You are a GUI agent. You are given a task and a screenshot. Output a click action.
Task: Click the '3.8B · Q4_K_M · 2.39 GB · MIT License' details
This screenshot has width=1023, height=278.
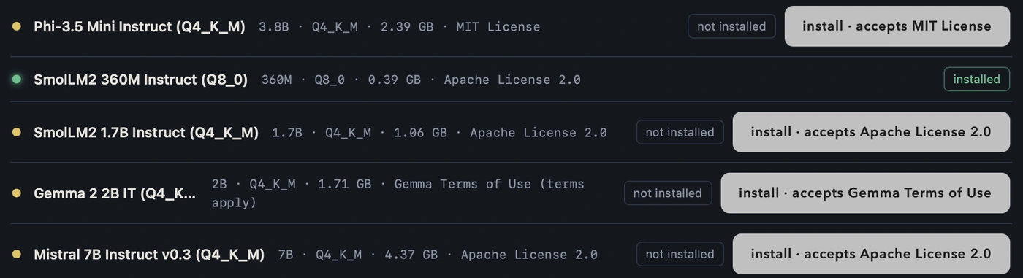pyautogui.click(x=400, y=27)
